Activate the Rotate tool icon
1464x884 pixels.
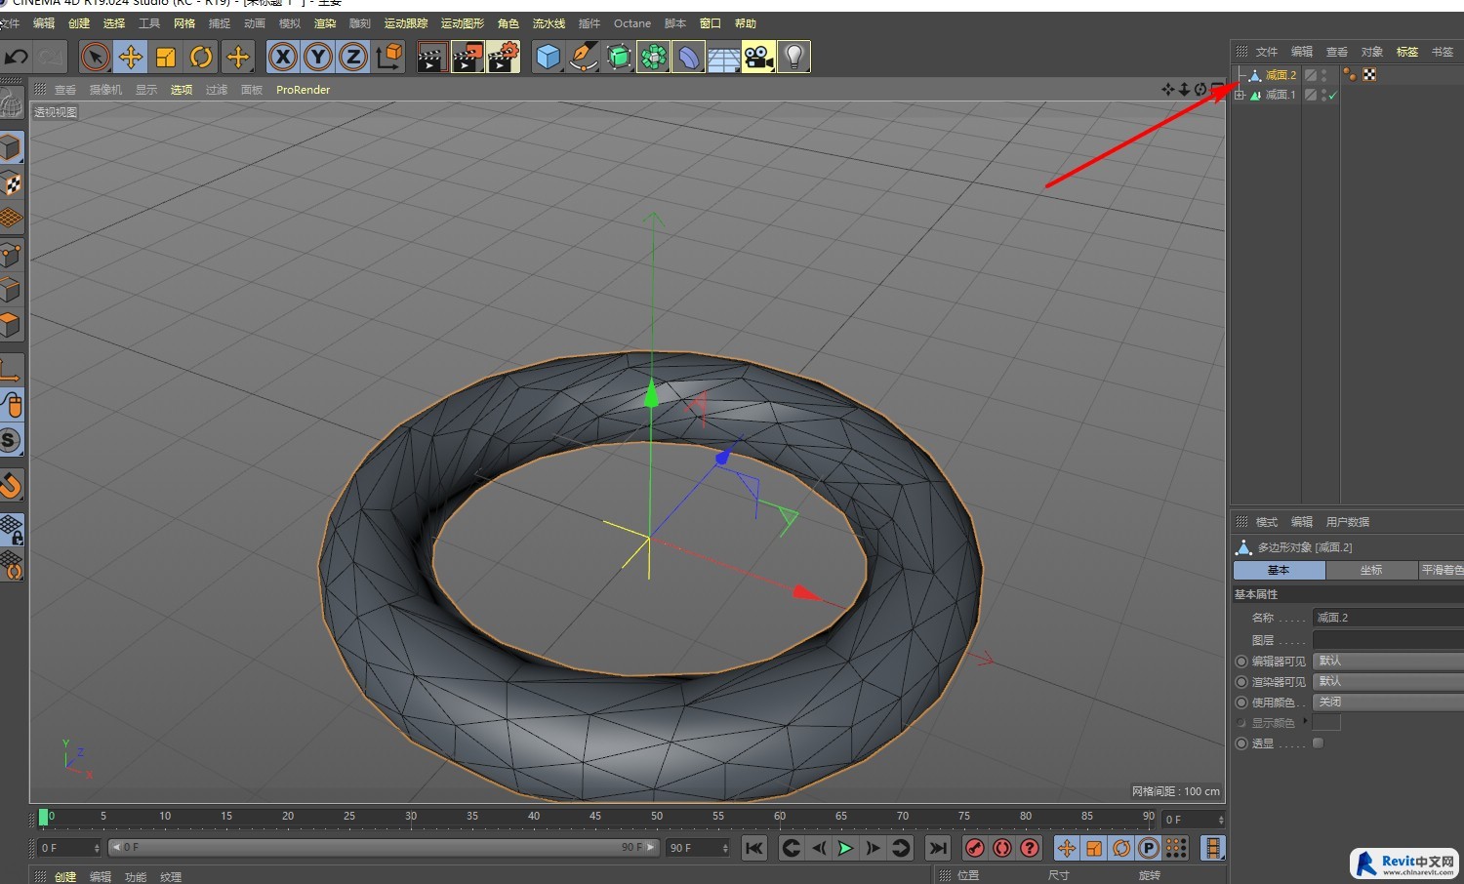[x=201, y=58]
